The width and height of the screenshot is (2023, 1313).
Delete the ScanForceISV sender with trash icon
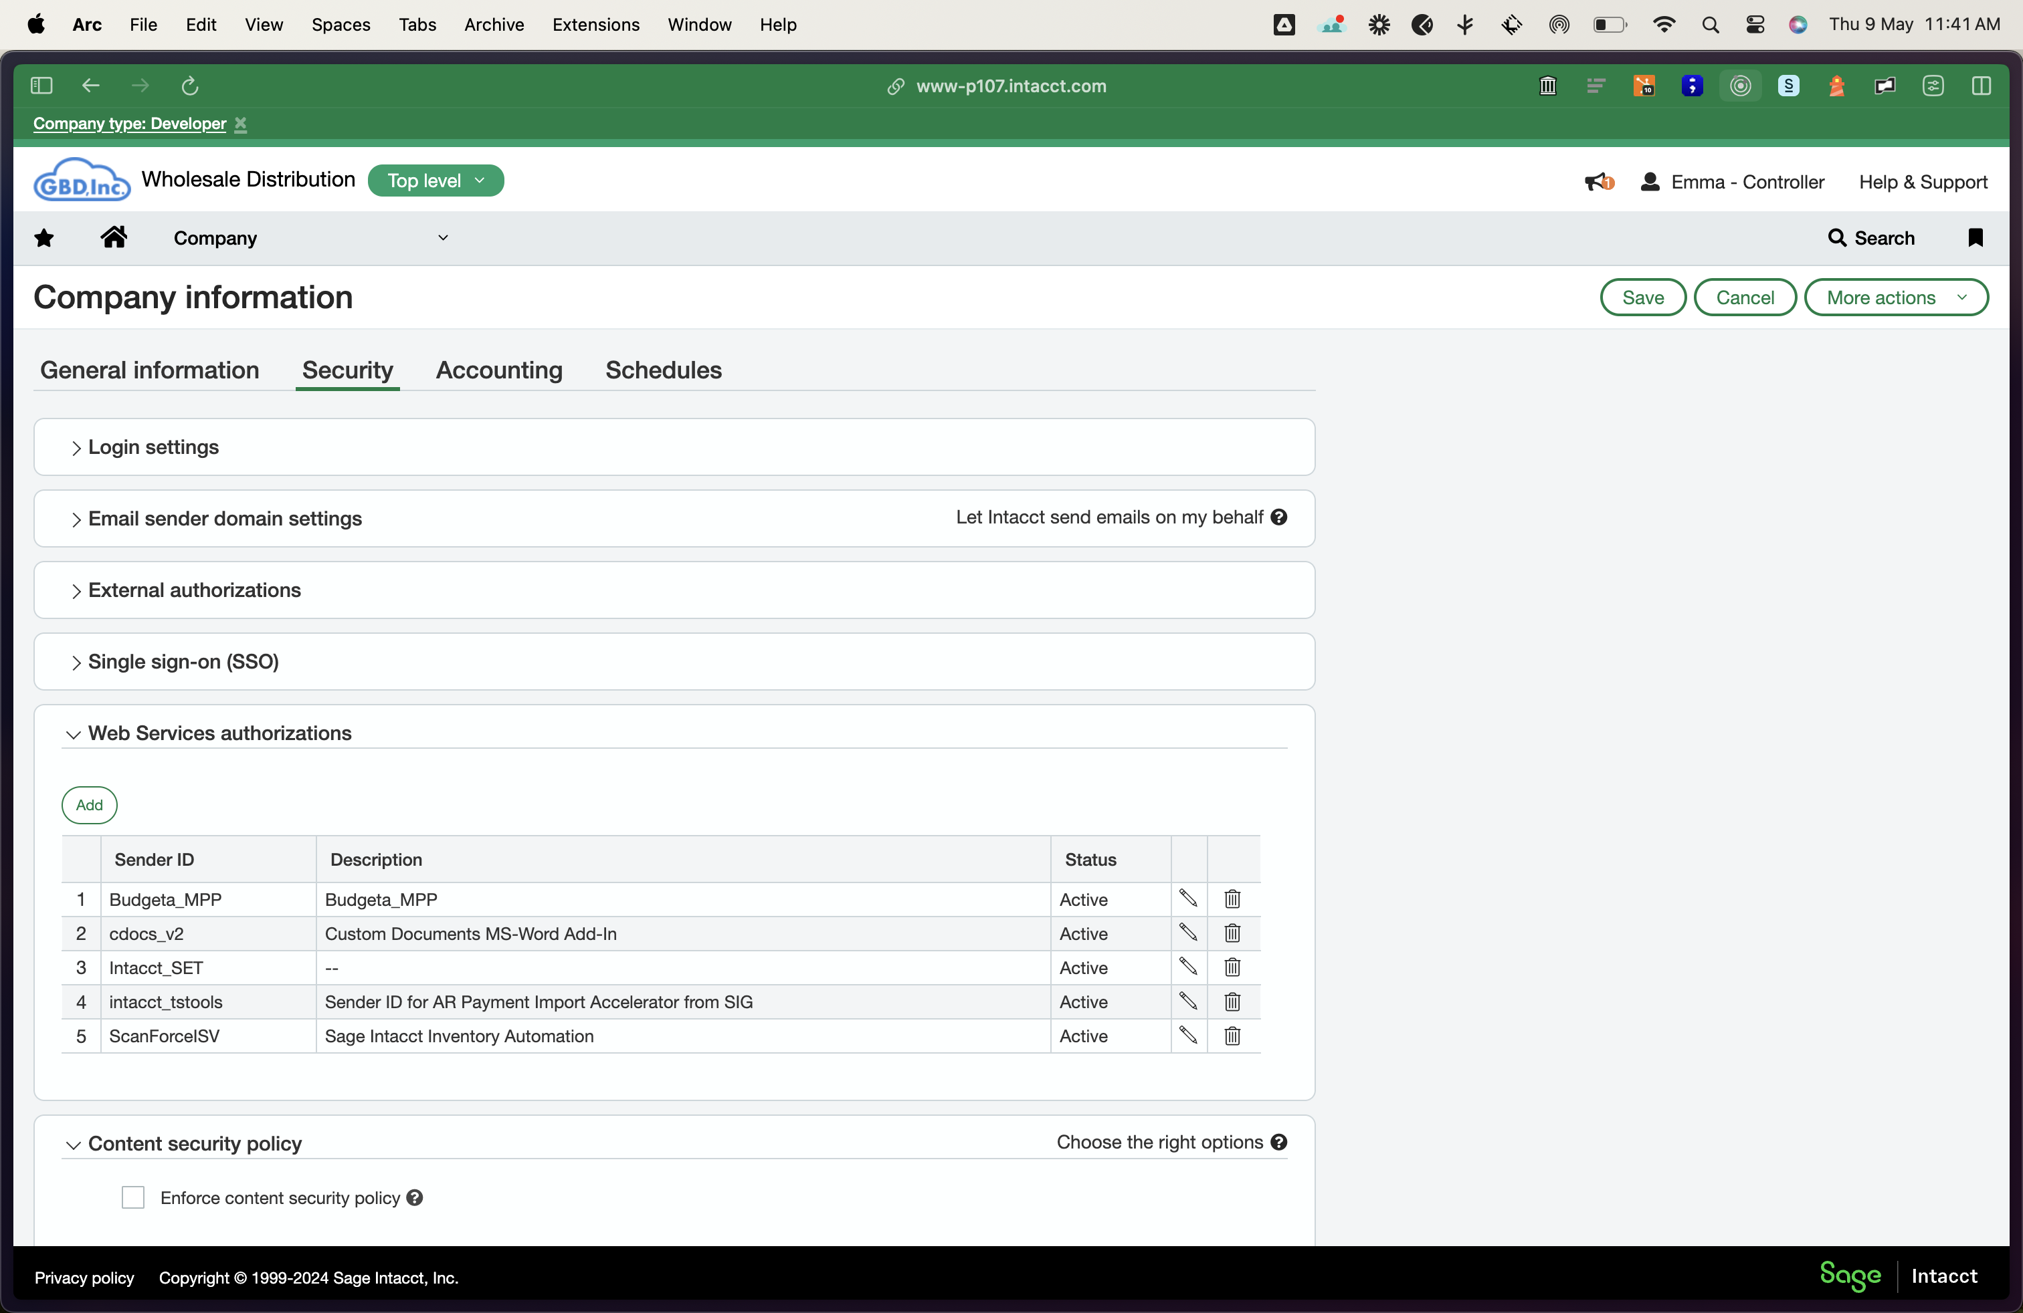pyautogui.click(x=1232, y=1036)
